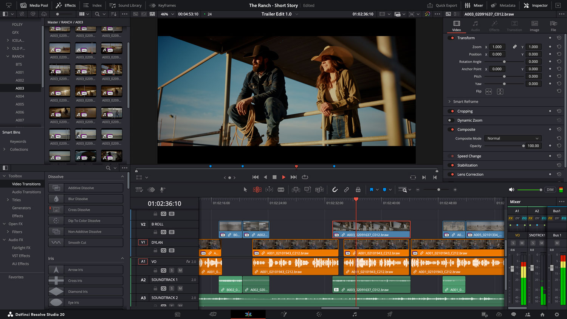Expand the Titles category
The width and height of the screenshot is (567, 319).
(8, 200)
